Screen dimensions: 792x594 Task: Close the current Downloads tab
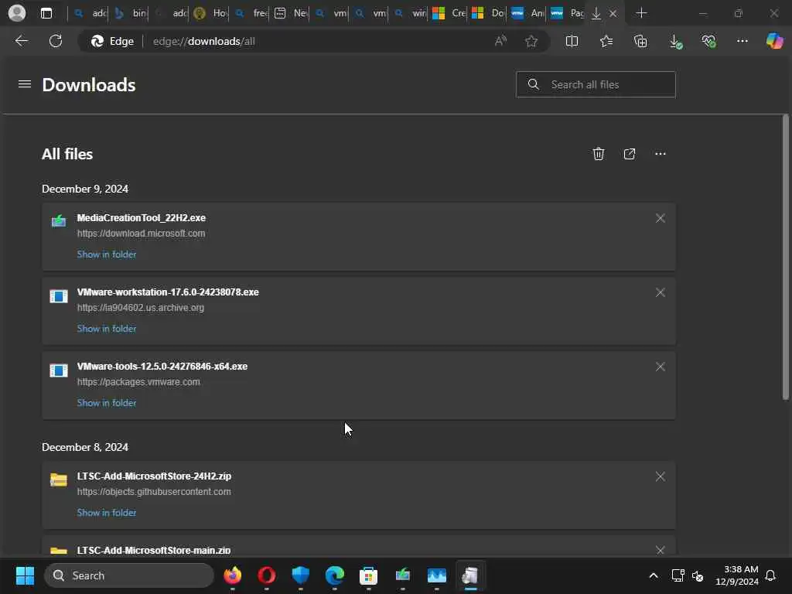click(613, 13)
